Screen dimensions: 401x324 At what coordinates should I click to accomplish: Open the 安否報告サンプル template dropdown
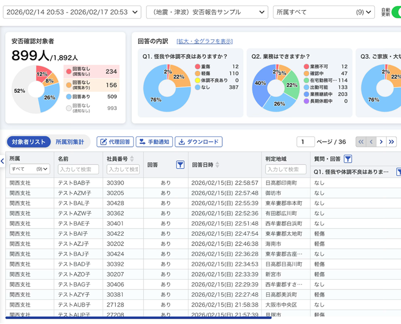[x=207, y=12]
